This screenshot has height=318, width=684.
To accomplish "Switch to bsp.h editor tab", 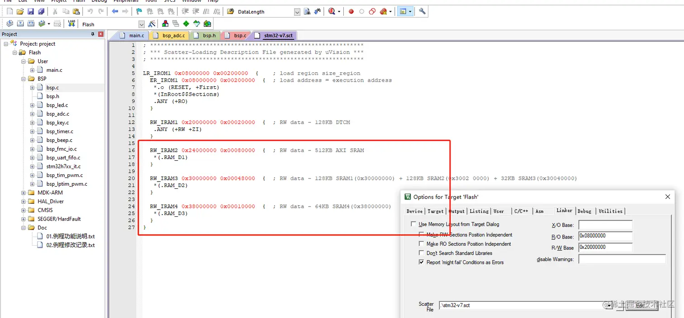I will point(205,35).
